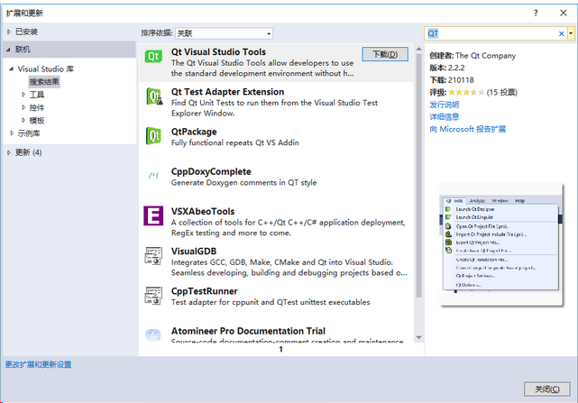This screenshot has height=403, width=578.
Task: Click the 示例库 label
Action: click(29, 133)
